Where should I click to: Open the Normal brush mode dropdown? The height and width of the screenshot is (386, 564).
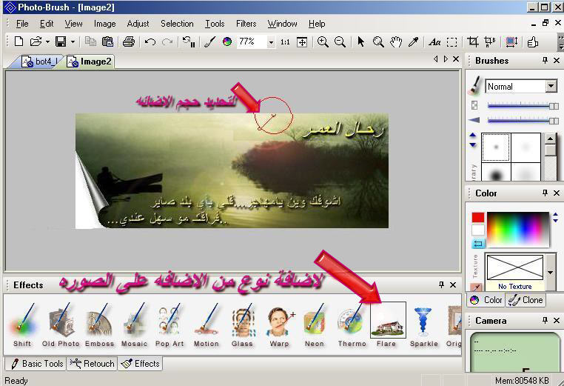click(x=551, y=87)
